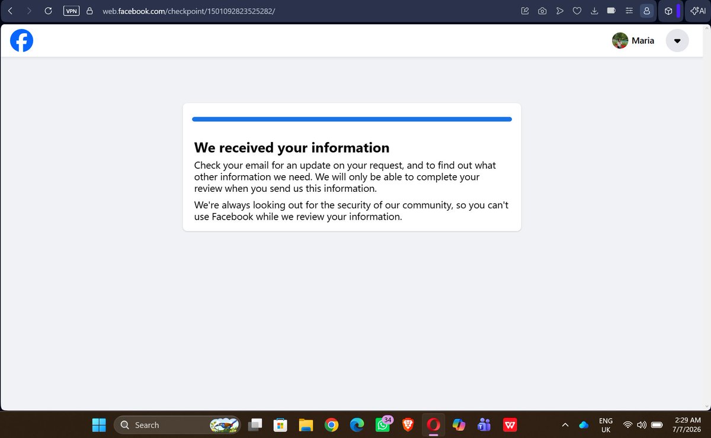Open Task View on the taskbar
Viewport: 711px width, 438px height.
pos(255,424)
